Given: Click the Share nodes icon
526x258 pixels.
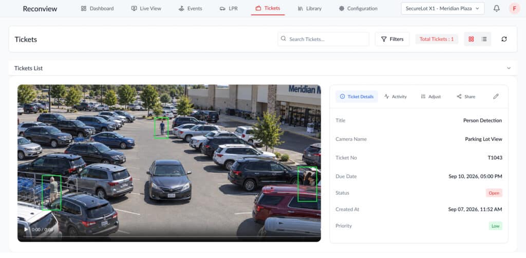Looking at the screenshot, I should pos(459,96).
